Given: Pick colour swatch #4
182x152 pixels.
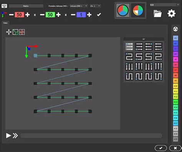Looking at the screenshot, I should pos(175,54).
